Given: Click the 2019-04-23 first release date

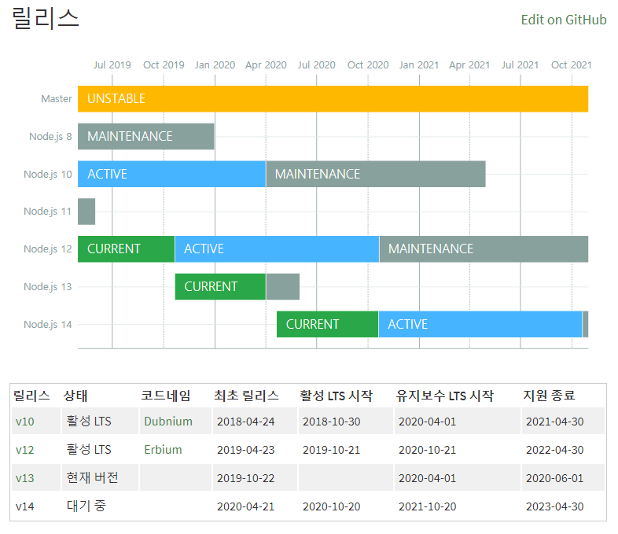Looking at the screenshot, I should click(246, 450).
